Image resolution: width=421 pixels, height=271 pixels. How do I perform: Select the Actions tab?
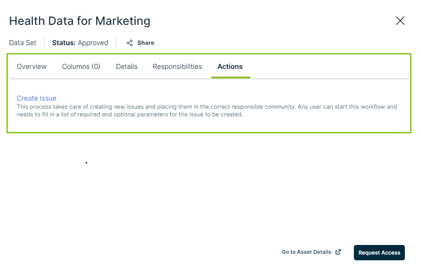coord(230,67)
